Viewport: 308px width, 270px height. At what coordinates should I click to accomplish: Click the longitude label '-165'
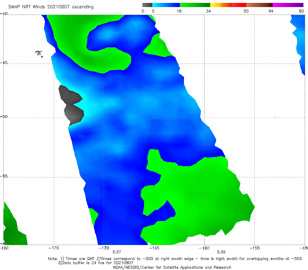tap(154, 248)
